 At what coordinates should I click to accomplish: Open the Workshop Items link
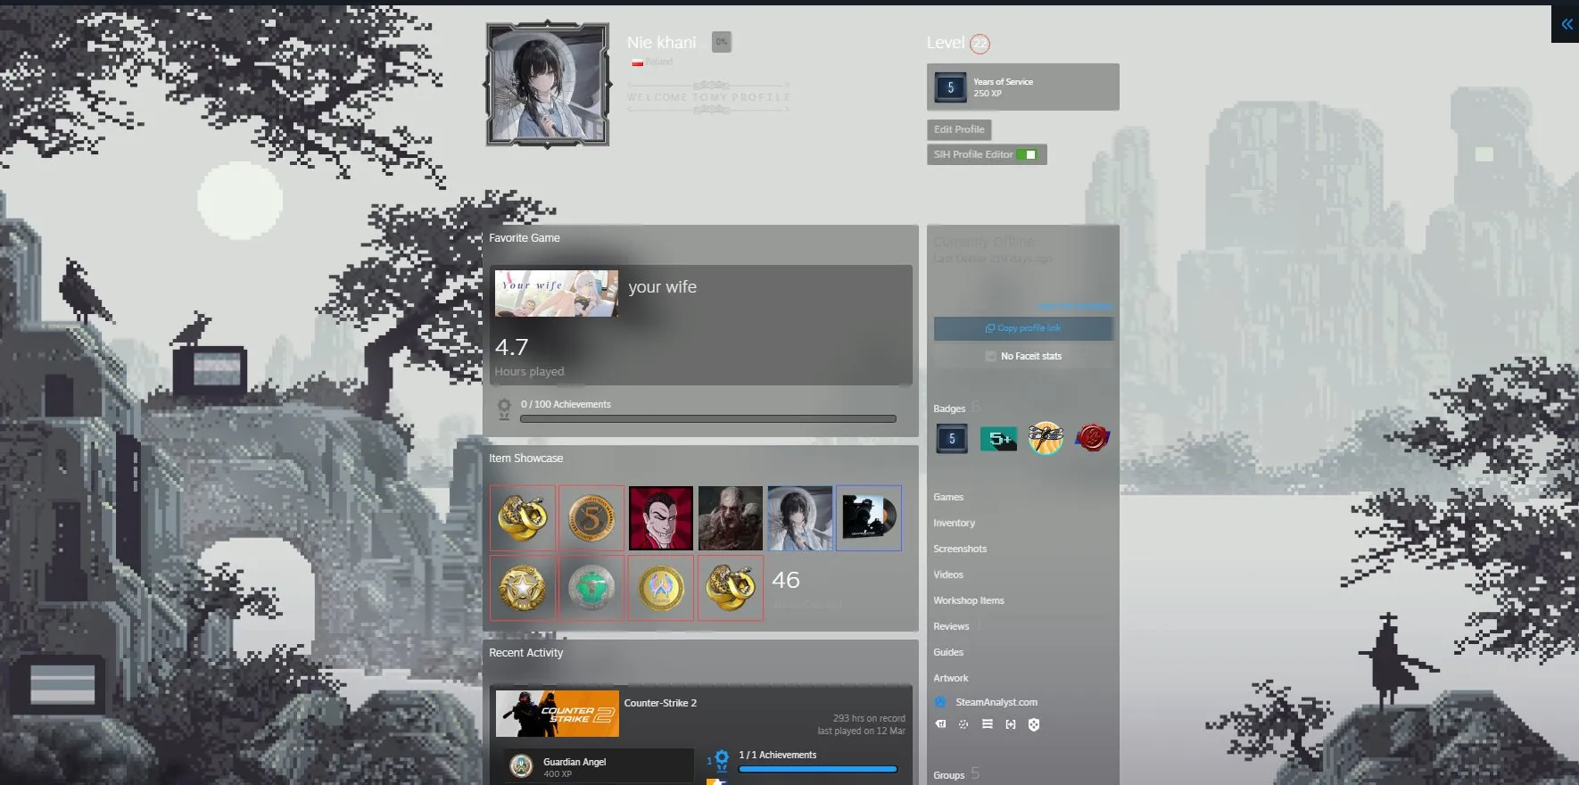(969, 600)
